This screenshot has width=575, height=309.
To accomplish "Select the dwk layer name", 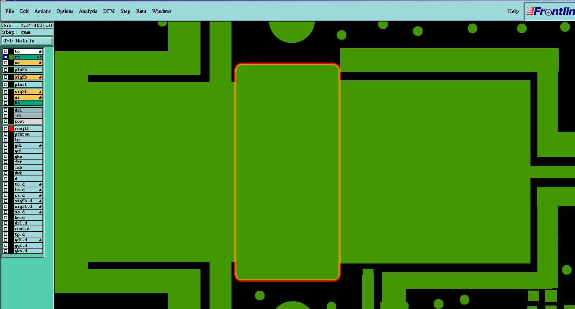I will click(x=29, y=173).
